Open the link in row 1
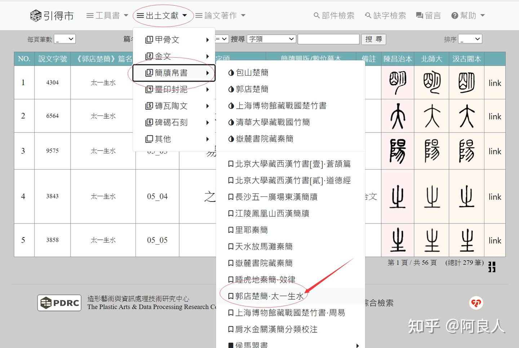 coord(495,83)
